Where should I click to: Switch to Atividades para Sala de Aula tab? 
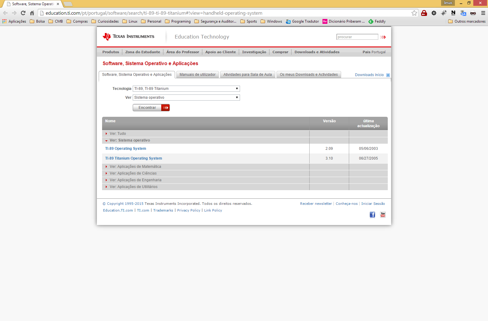coord(248,75)
